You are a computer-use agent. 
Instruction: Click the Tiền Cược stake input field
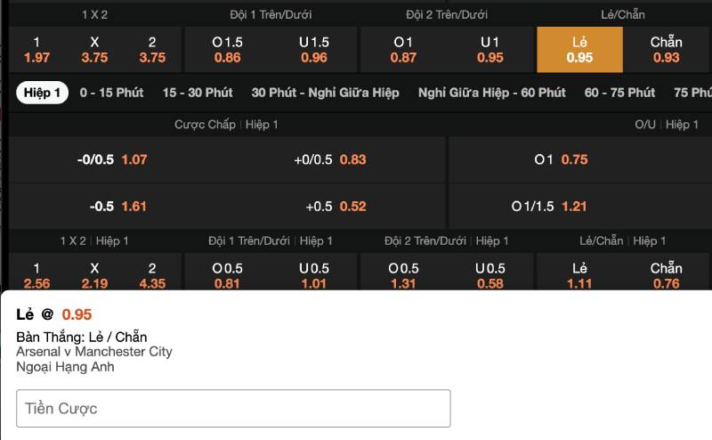tap(233, 409)
